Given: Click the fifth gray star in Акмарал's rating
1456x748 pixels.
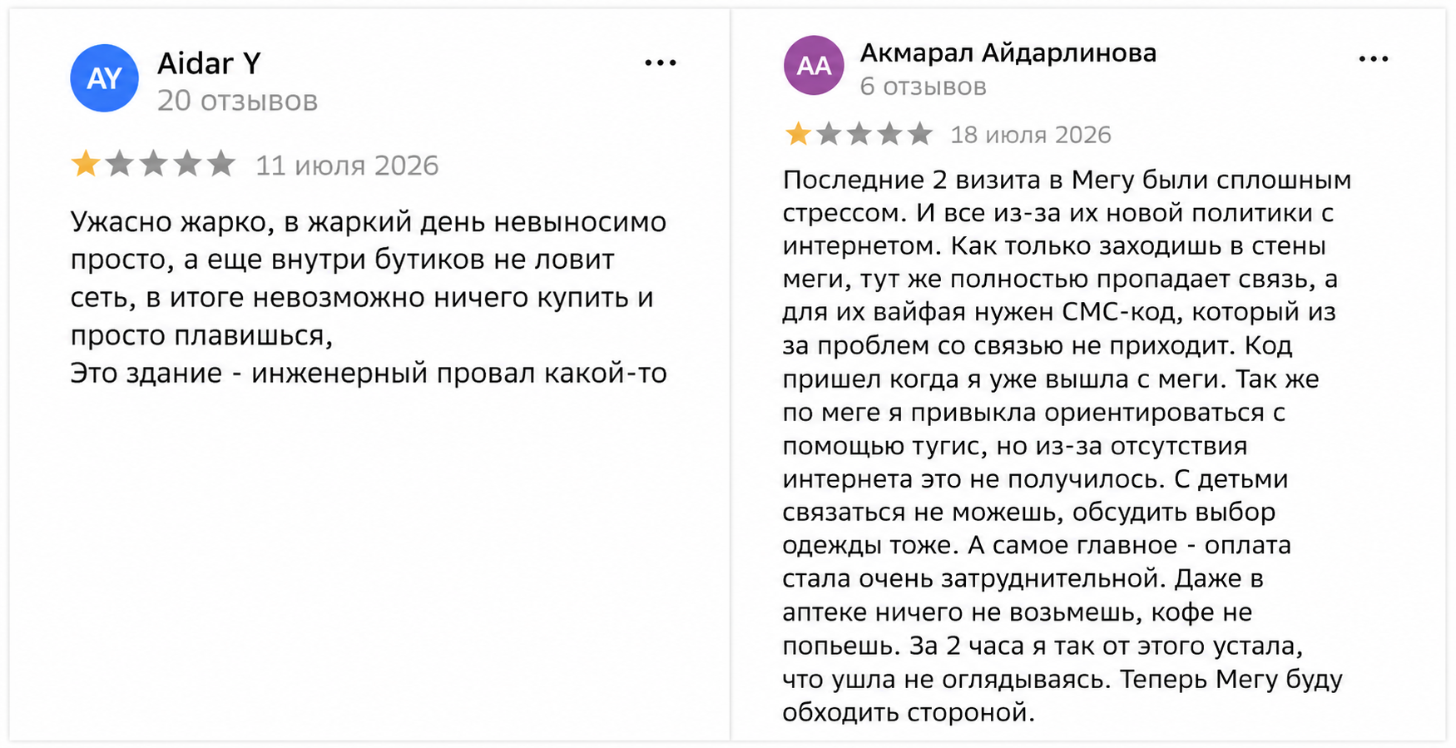Looking at the screenshot, I should coord(919,133).
